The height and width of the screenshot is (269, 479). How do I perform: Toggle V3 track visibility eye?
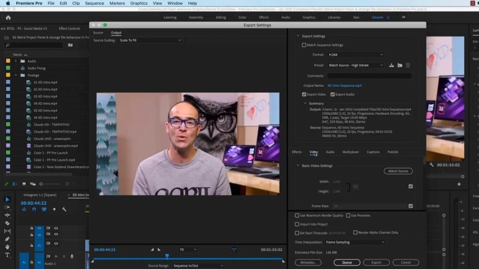coord(56,228)
